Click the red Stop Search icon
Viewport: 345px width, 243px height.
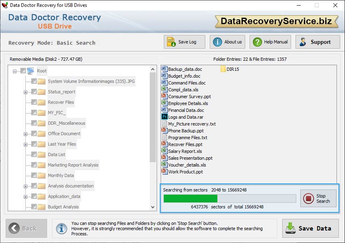point(308,198)
